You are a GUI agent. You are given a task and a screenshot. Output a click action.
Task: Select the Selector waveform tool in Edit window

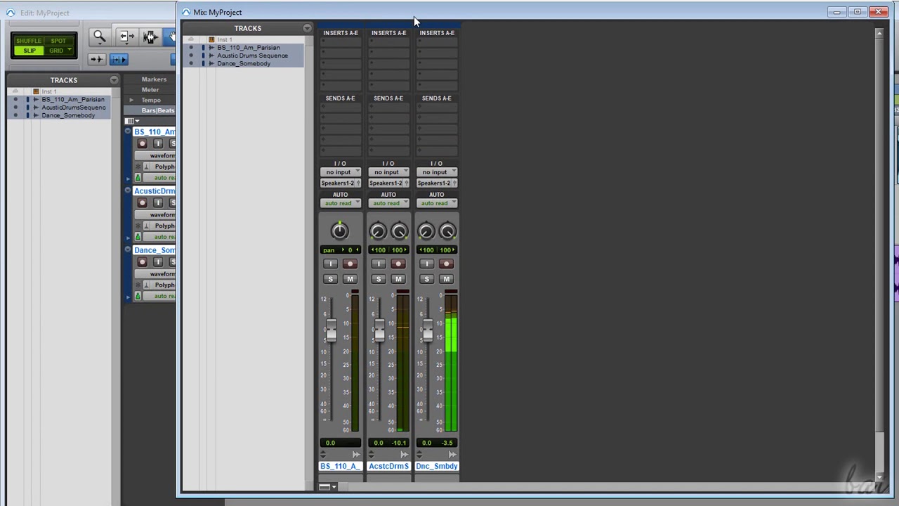coord(150,37)
